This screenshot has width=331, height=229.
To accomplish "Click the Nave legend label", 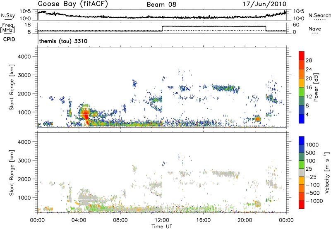I will pos(315,29).
